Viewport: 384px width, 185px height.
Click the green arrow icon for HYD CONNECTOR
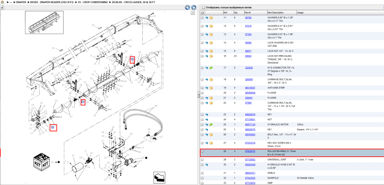pyautogui.click(x=211, y=68)
